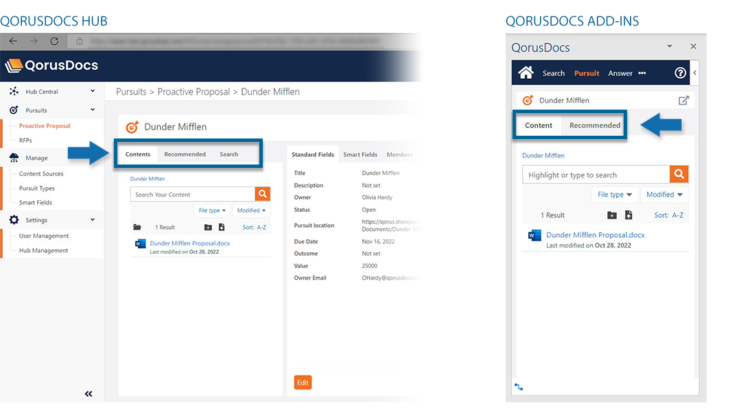Open the more options ellipsis in the add-in
The height and width of the screenshot is (414, 730).
pyautogui.click(x=642, y=73)
